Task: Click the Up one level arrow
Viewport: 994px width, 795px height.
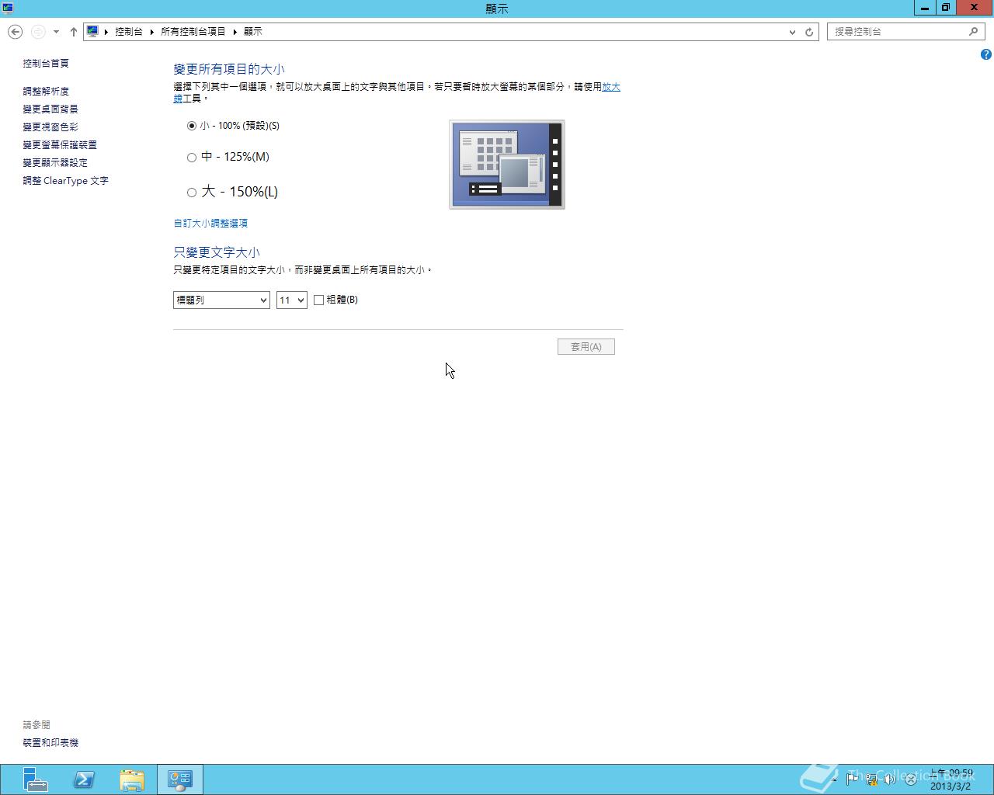Action: click(x=73, y=32)
